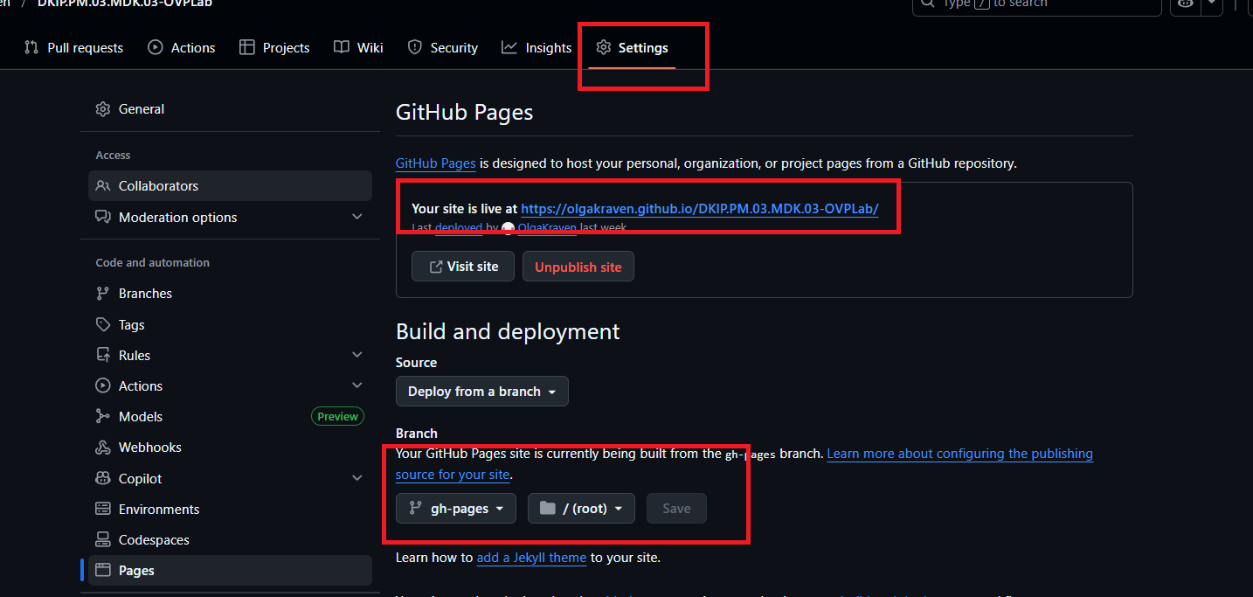The width and height of the screenshot is (1253, 597).
Task: Click the graph icon beside Insights
Action: click(509, 48)
